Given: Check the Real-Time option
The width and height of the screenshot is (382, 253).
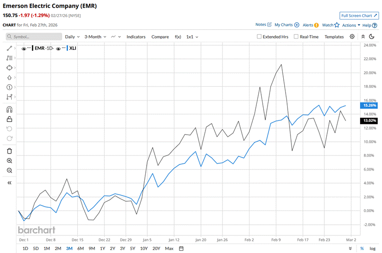Looking at the screenshot, I should point(296,37).
